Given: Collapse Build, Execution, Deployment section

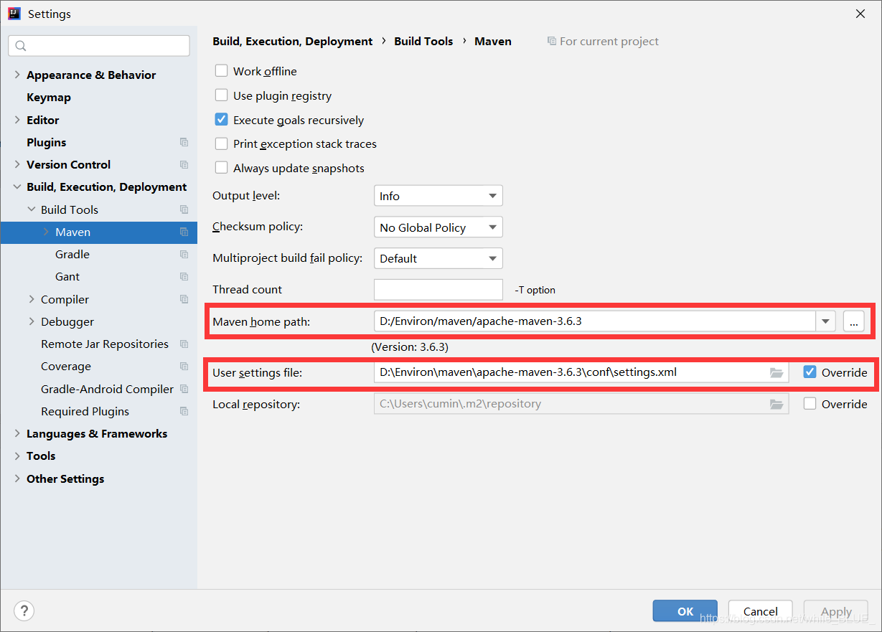Looking at the screenshot, I should coord(17,187).
